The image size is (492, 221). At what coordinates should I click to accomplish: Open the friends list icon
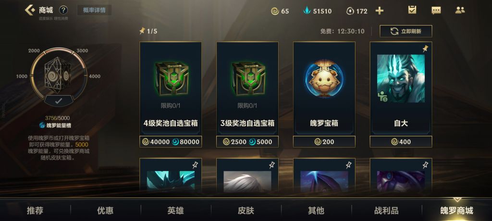pyautogui.click(x=460, y=10)
